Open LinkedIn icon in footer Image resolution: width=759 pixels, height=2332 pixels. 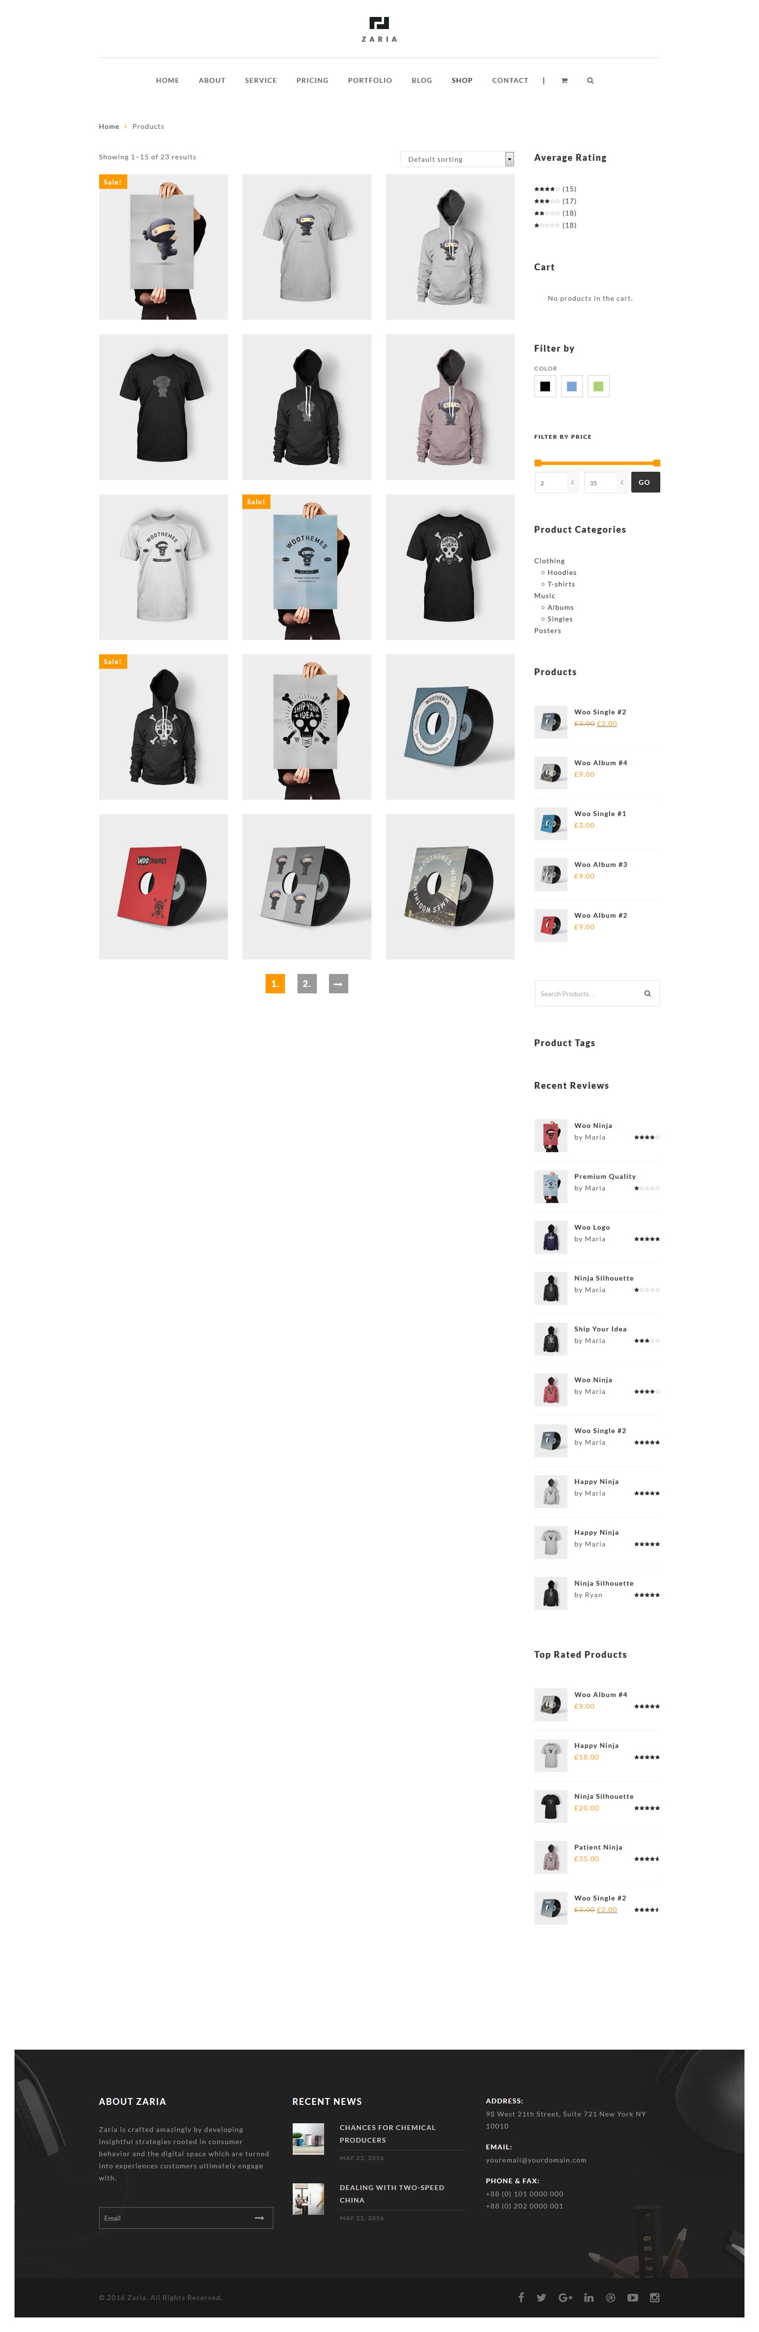pyautogui.click(x=589, y=2297)
